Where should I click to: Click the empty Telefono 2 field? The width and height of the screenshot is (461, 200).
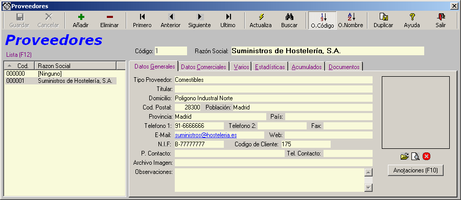coord(282,126)
